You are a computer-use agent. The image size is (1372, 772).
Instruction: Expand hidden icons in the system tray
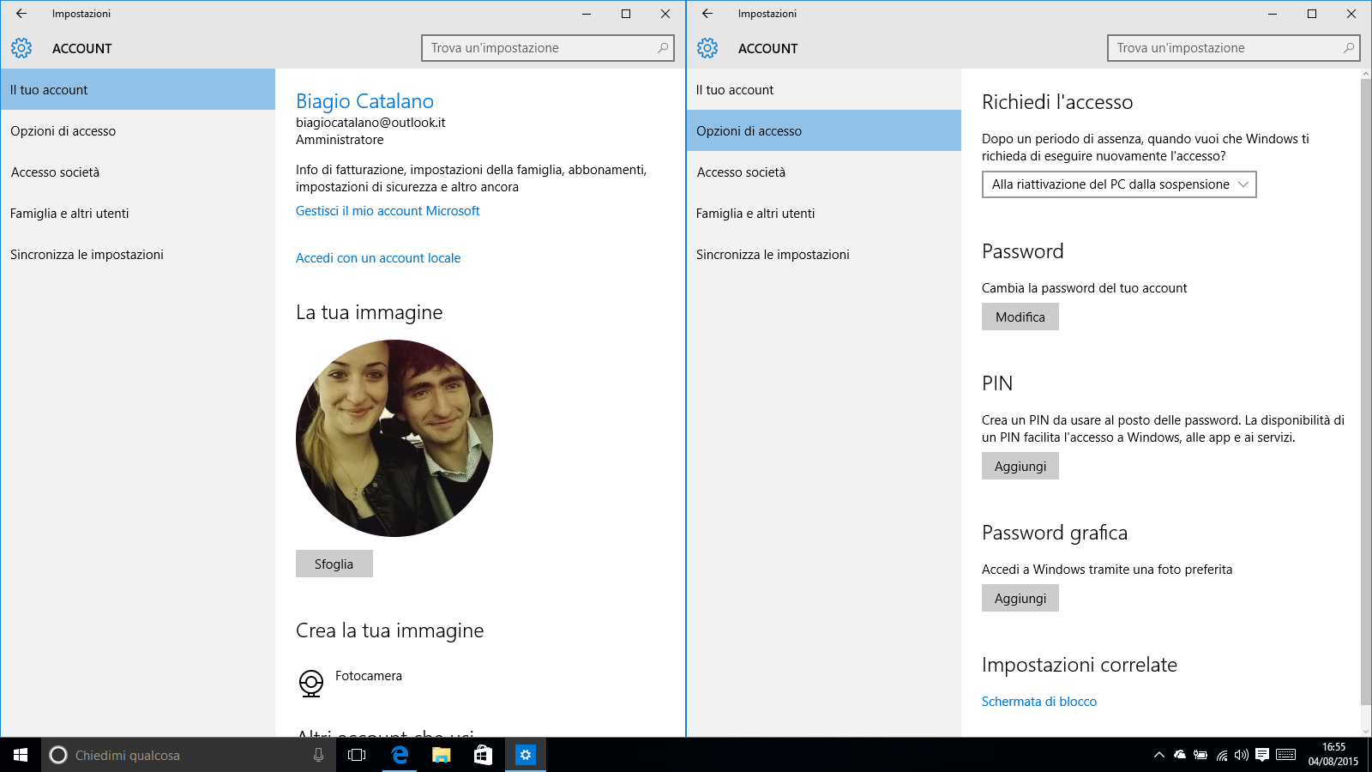pos(1159,755)
